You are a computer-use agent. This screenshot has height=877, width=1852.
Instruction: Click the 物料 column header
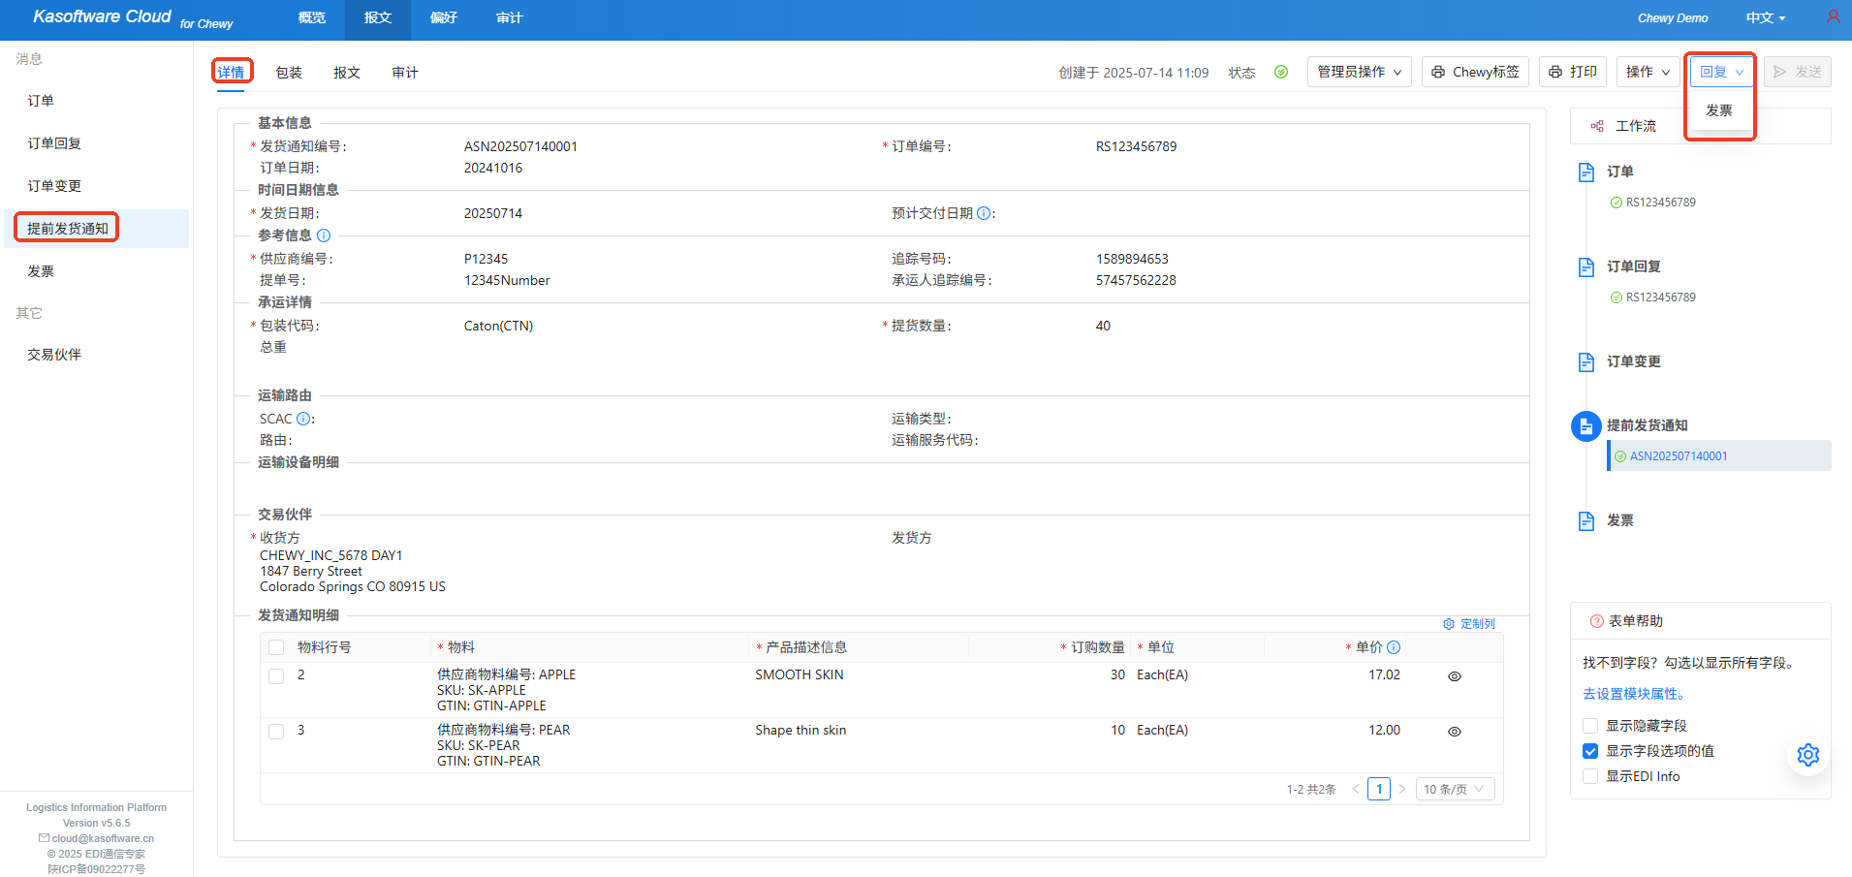(x=461, y=647)
